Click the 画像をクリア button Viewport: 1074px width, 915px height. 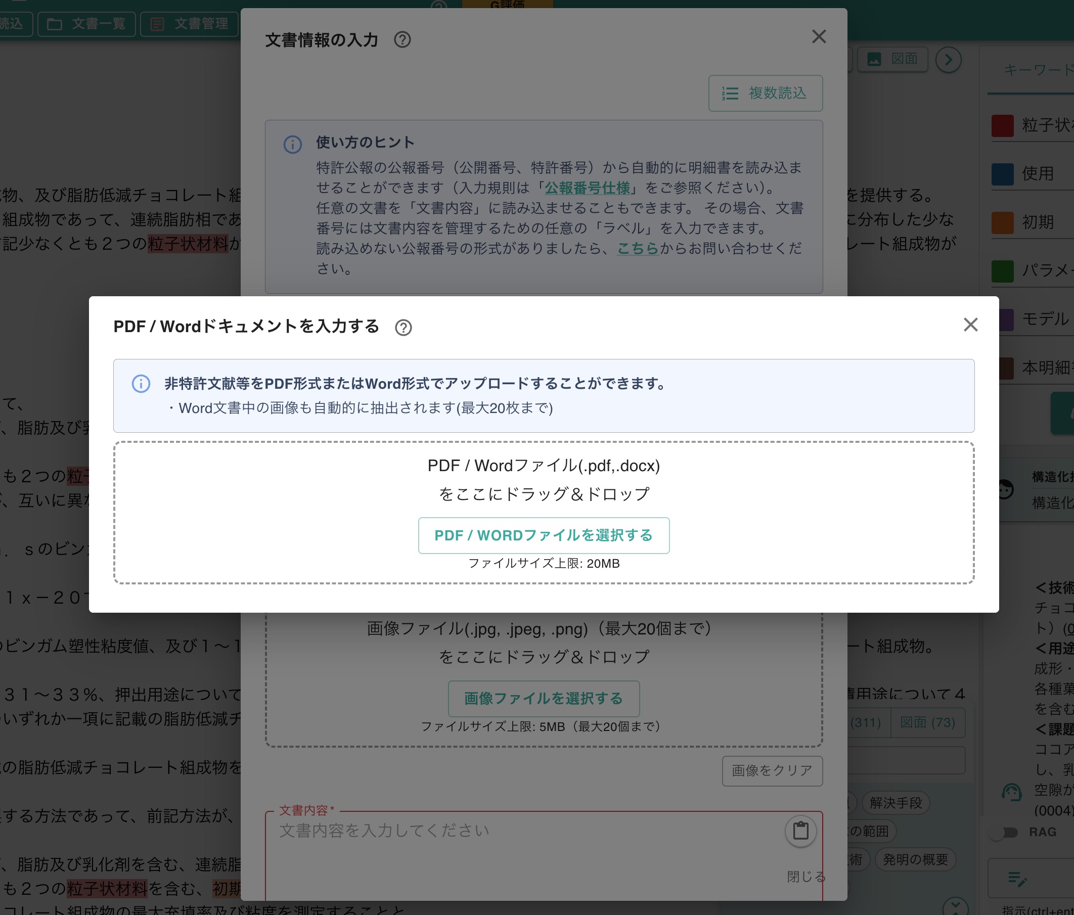(772, 770)
